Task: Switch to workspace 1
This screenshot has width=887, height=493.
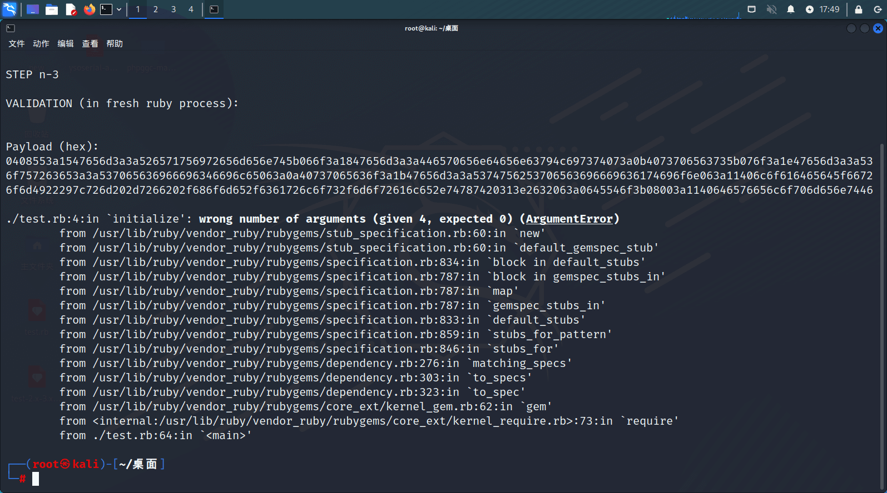Action: [138, 9]
